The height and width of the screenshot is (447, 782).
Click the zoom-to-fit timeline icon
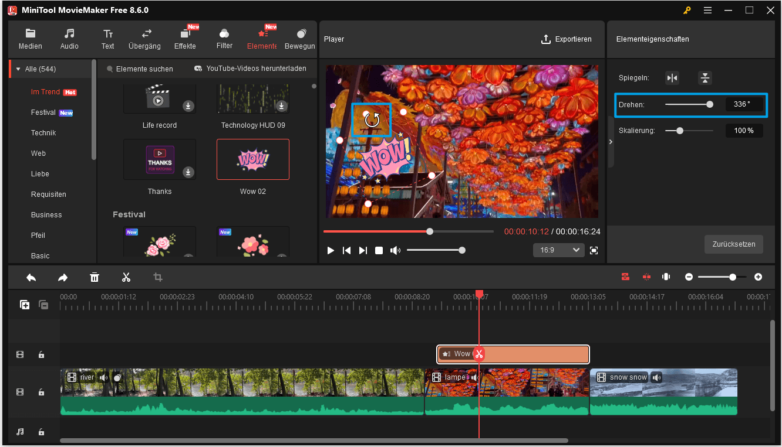click(666, 277)
